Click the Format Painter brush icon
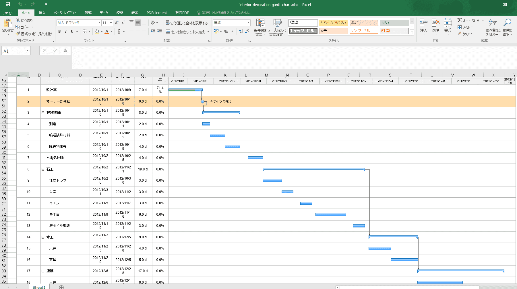Viewport: 517px width, 289px height. pyautogui.click(x=18, y=34)
